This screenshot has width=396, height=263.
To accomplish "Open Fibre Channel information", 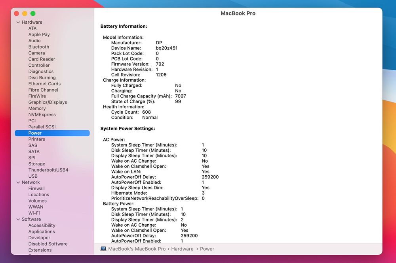I will click(x=43, y=90).
